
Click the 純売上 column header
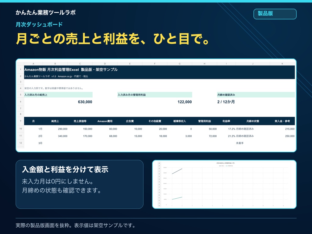coord(55,121)
